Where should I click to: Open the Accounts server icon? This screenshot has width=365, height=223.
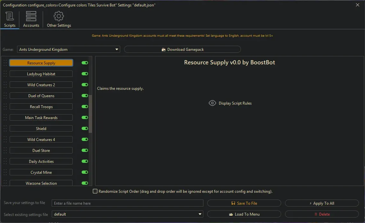(x=31, y=16)
